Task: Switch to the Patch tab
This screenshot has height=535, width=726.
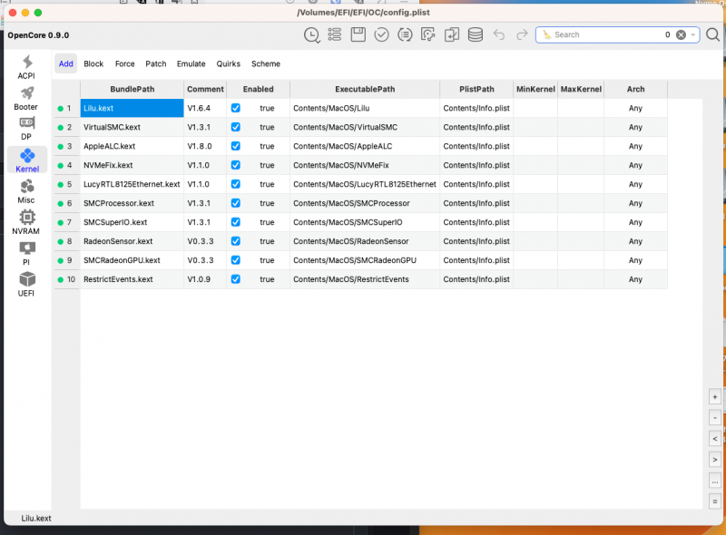Action: coord(156,64)
